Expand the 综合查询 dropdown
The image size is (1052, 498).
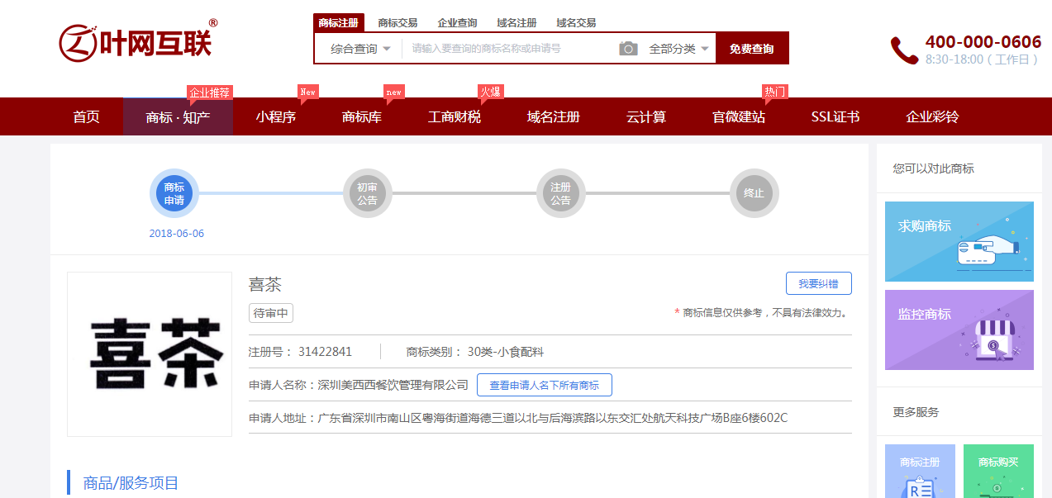click(359, 49)
